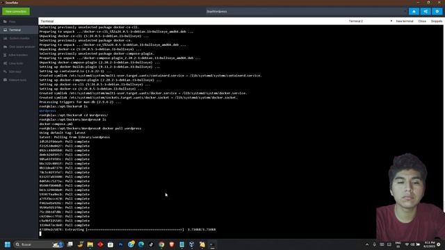Open the Windows Start menu
445x250 pixels.
click(8, 244)
